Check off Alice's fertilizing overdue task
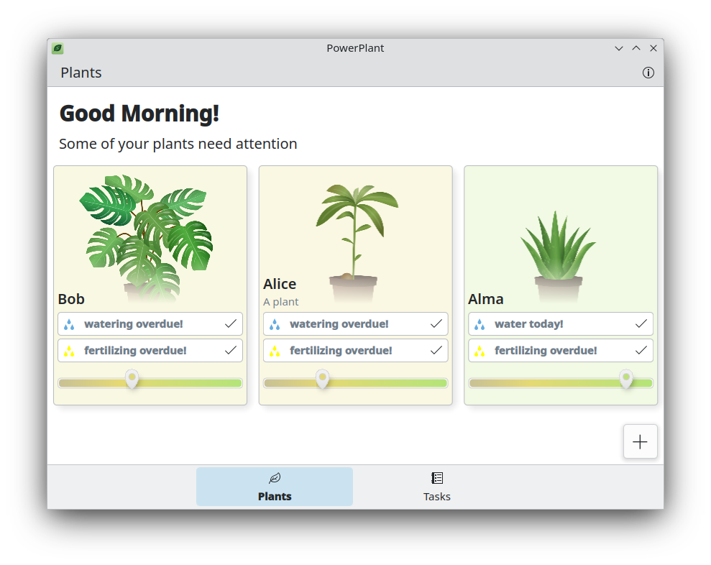The height and width of the screenshot is (565, 711). pos(436,350)
